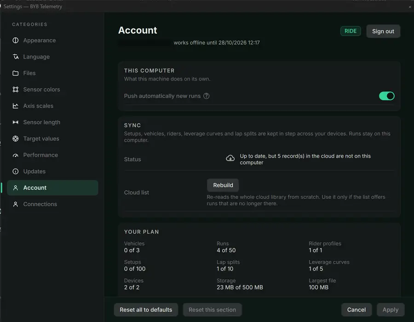Viewport: 414px width, 322px height.
Task: Open the Files settings category
Action: tap(52, 73)
